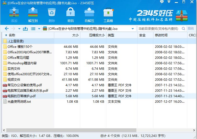Click PDF icon of 常见办公设备的使用.pdf
This screenshot has width=197, height=139.
[5, 85]
